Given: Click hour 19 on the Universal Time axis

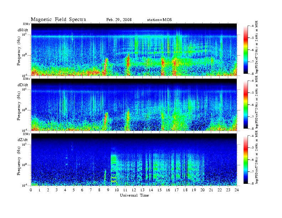Looking at the screenshot, I should coord(194,190).
